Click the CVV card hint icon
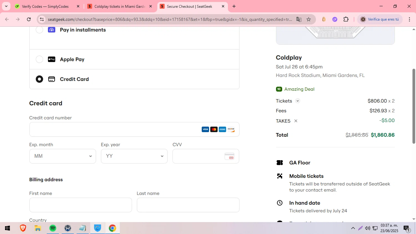The height and width of the screenshot is (234, 416). 229,156
